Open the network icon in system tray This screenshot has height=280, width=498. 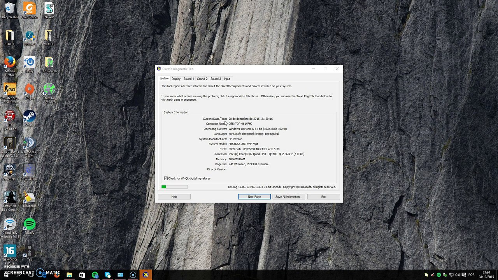[x=451, y=275]
